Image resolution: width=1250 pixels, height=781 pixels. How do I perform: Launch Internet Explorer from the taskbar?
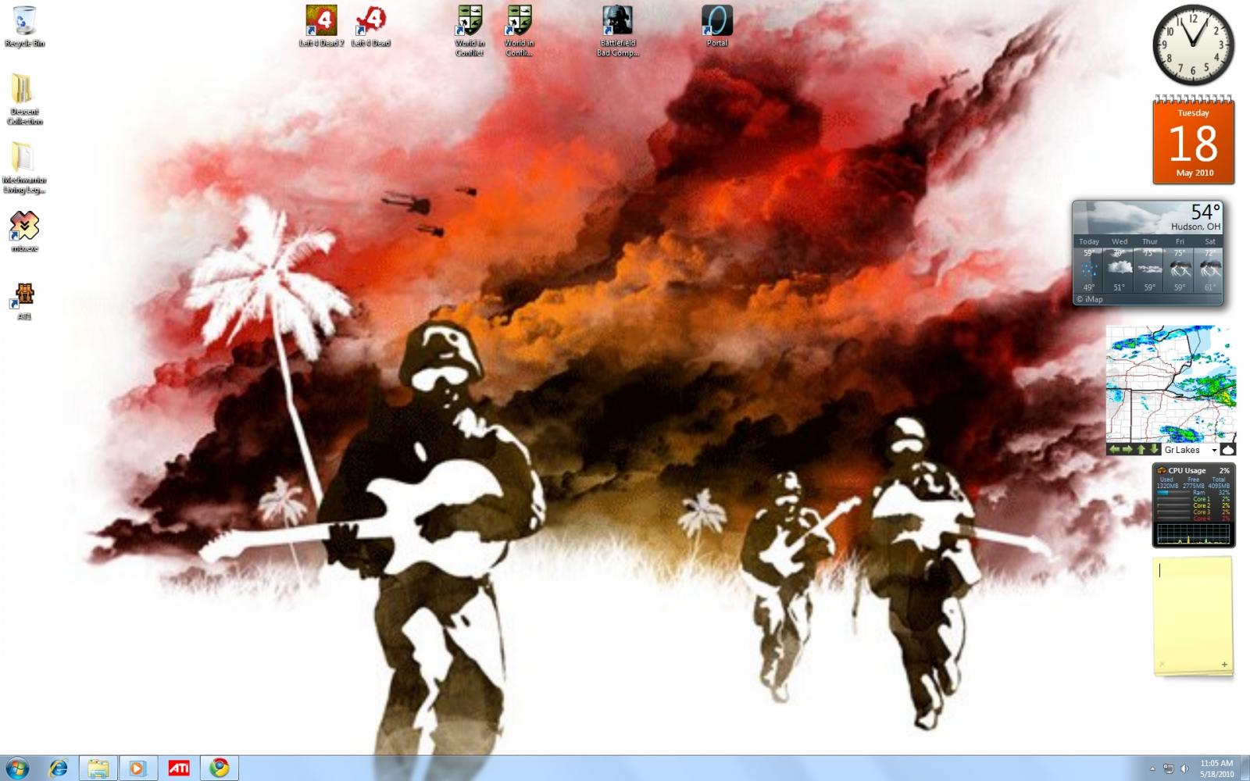58,768
